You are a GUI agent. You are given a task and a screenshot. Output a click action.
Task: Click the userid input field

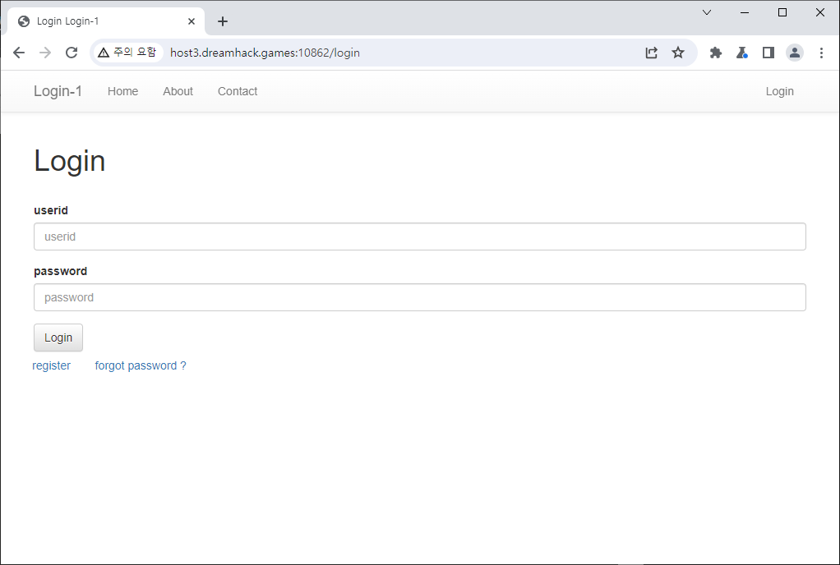coord(419,237)
